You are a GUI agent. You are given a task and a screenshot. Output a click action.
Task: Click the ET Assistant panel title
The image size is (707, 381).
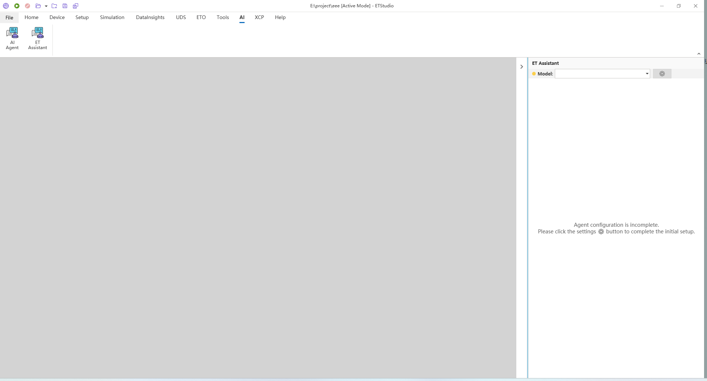point(545,63)
